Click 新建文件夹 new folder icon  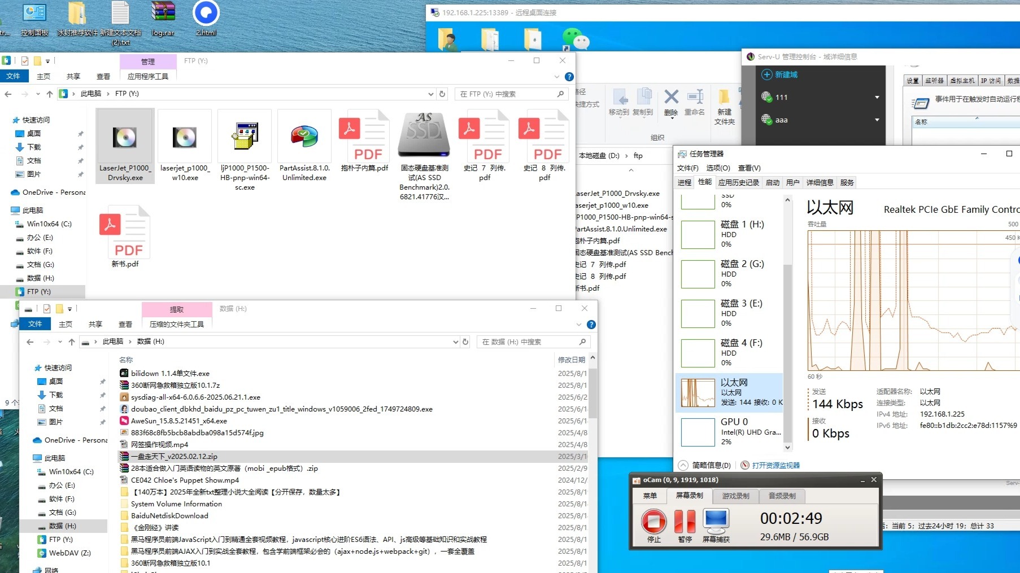724,98
